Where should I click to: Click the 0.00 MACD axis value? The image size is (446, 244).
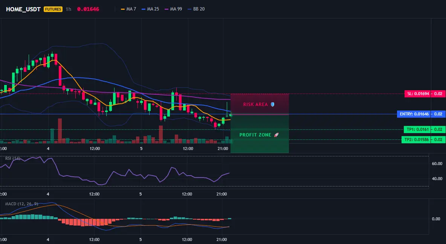click(436, 219)
